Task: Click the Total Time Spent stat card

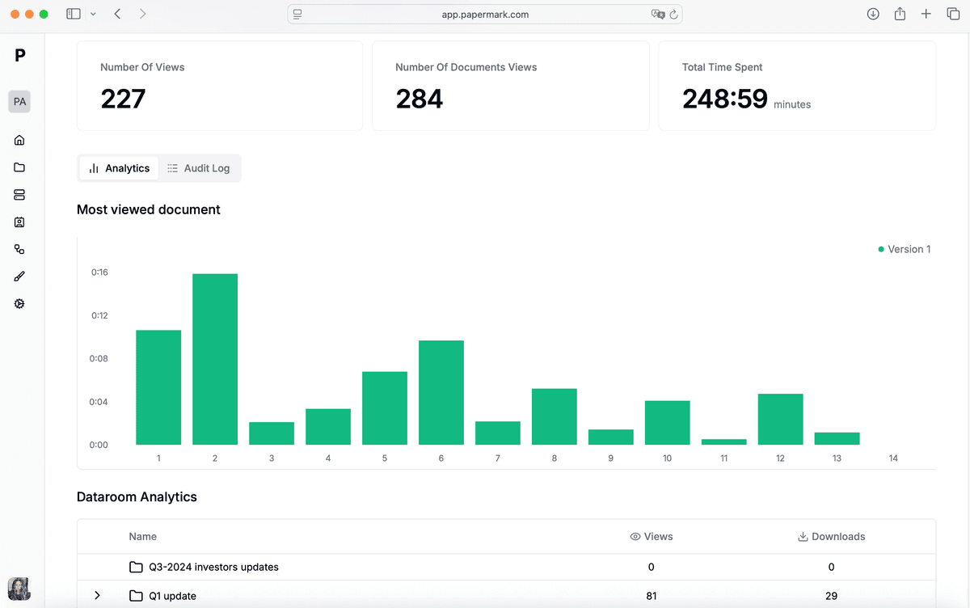Action: 797,86
